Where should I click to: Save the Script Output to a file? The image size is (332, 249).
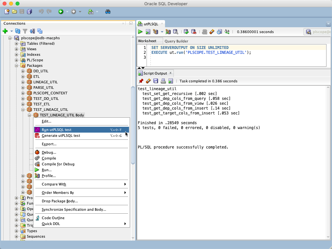point(156,81)
